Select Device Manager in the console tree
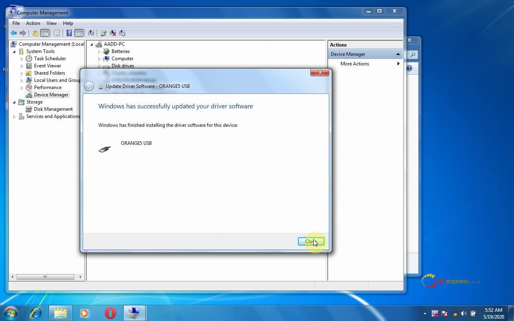This screenshot has width=514, height=321. coord(51,95)
